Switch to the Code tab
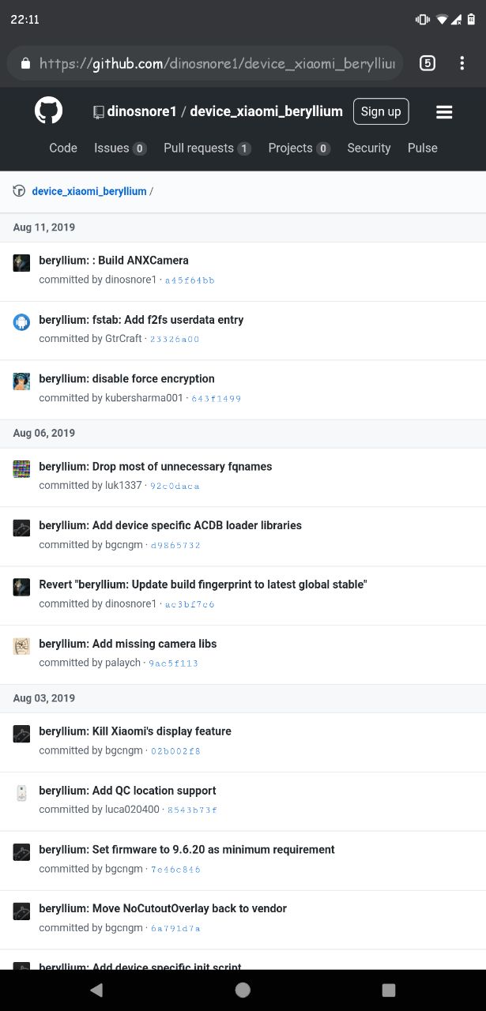The height and width of the screenshot is (1011, 486). [63, 148]
